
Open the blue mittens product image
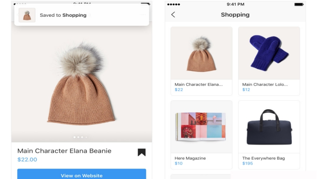coord(269,53)
